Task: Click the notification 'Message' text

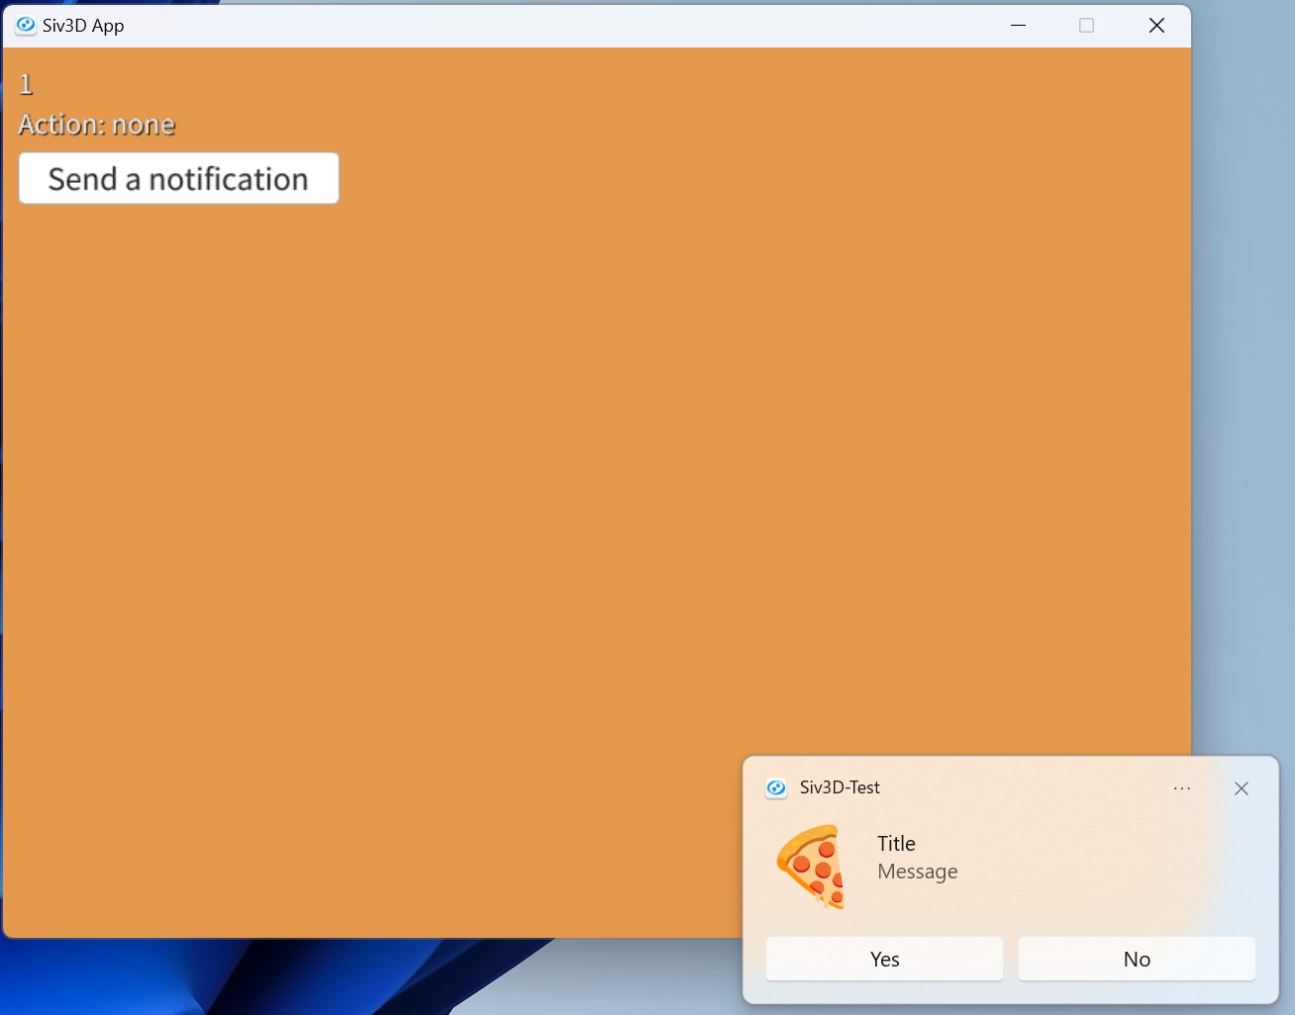Action: [x=918, y=872]
